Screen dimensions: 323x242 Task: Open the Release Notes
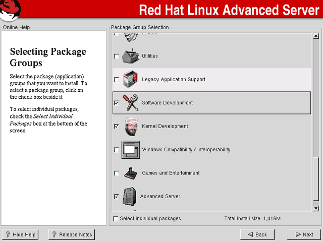(x=72, y=234)
